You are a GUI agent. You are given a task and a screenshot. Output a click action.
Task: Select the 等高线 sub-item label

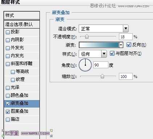[22, 71]
